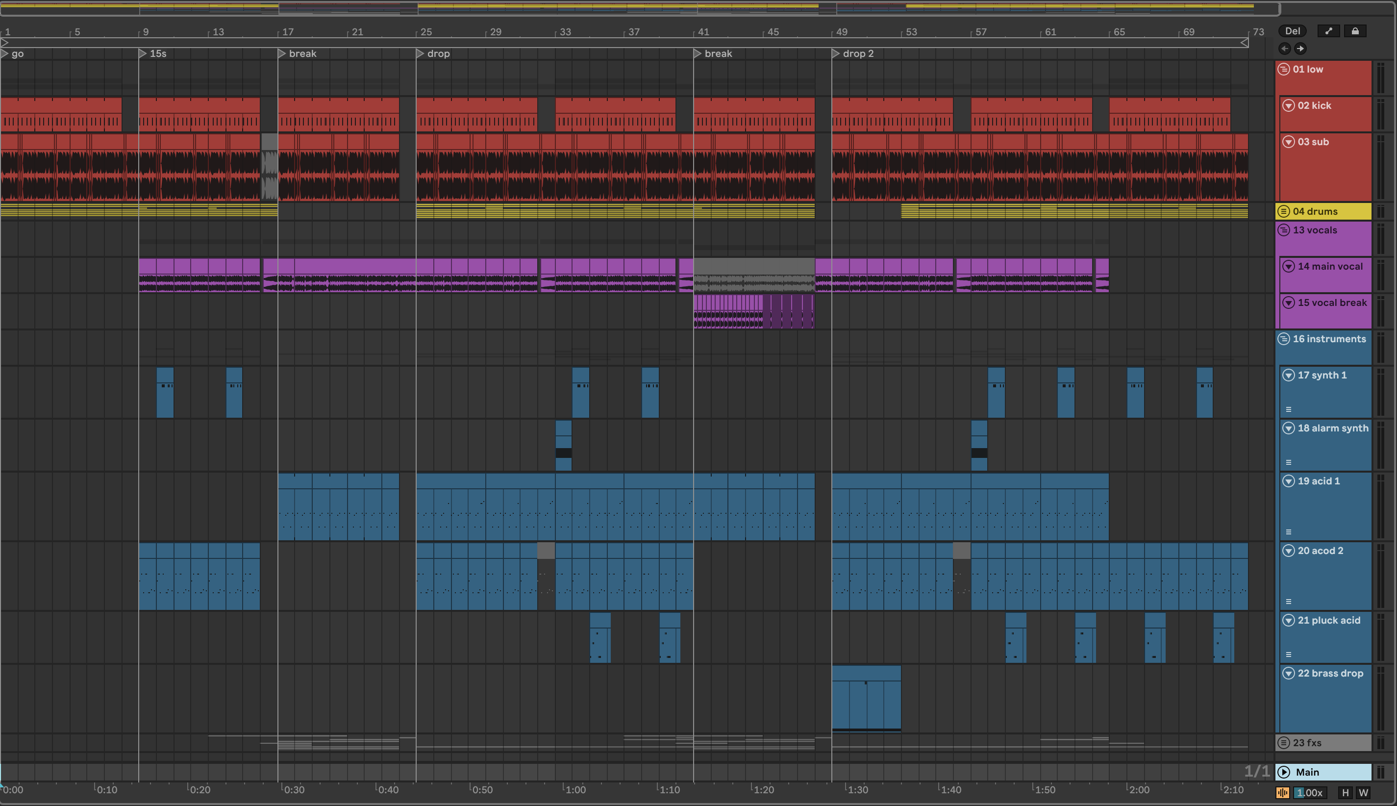Jump to the drop 2 locator

[836, 54]
